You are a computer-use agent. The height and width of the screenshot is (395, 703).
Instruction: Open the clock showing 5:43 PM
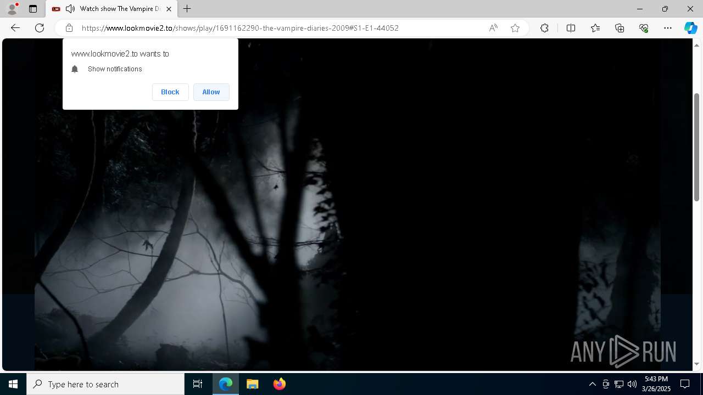click(x=657, y=384)
